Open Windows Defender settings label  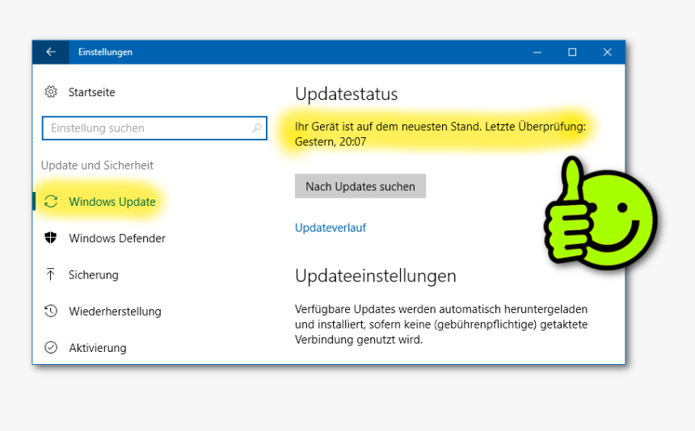pos(117,238)
